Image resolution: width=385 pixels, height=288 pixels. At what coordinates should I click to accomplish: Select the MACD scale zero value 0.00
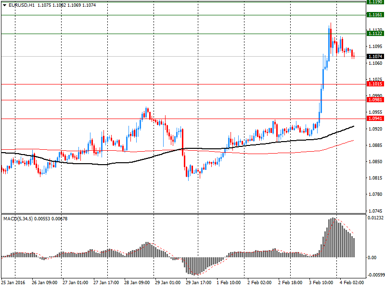click(372, 258)
